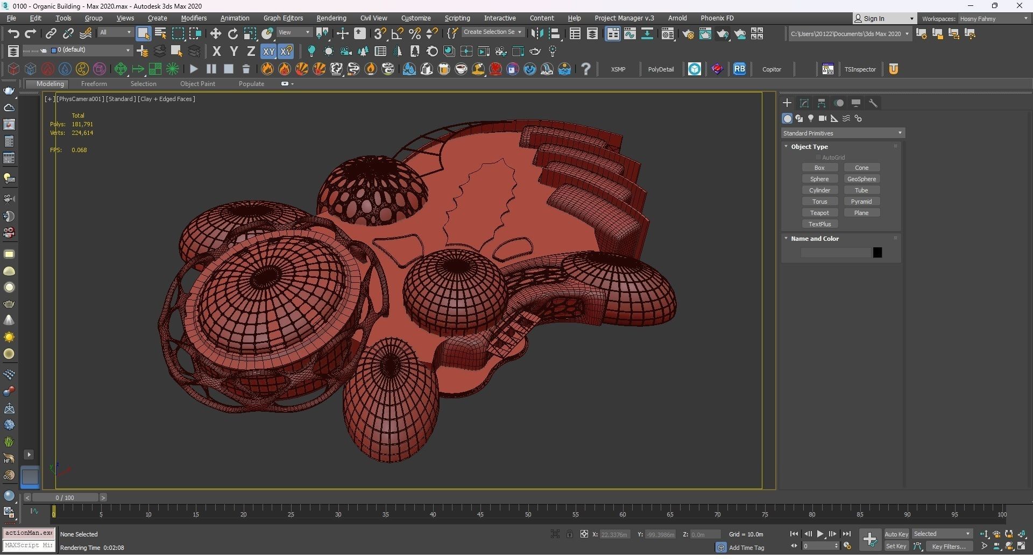This screenshot has width=1033, height=559.
Task: Click the Mirror tool icon
Action: point(536,34)
